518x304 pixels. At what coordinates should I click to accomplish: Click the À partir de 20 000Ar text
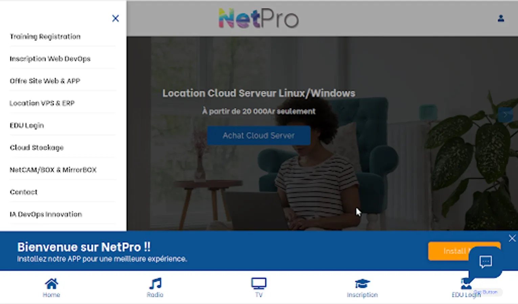(259, 111)
